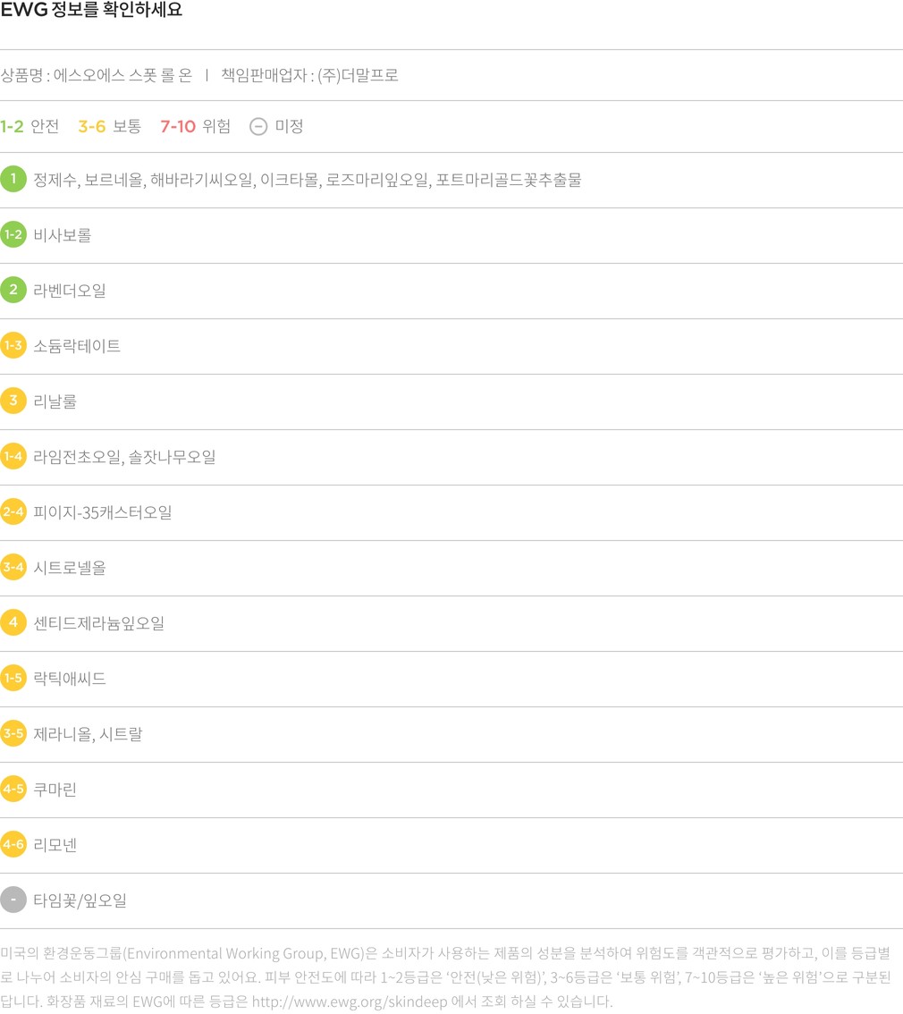
Task: Click the 3-6 보통 yellow legend label
Action: [x=110, y=126]
